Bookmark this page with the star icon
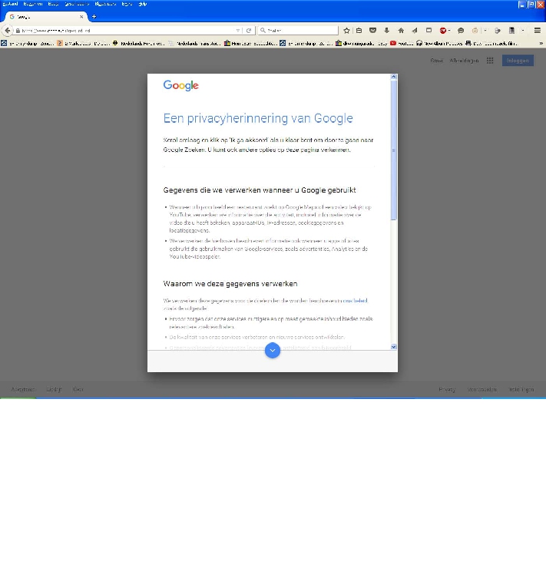 pos(346,31)
